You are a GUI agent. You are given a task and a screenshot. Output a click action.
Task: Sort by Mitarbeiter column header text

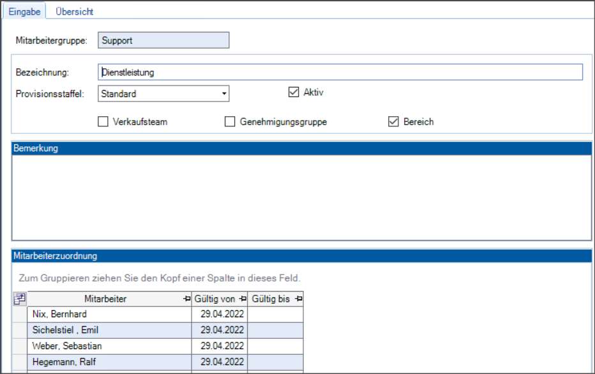[x=105, y=299]
